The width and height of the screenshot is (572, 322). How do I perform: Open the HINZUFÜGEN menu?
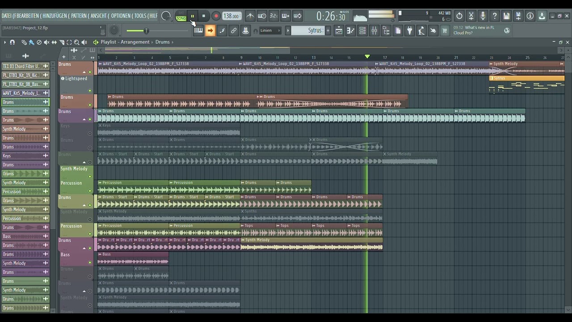(55, 16)
